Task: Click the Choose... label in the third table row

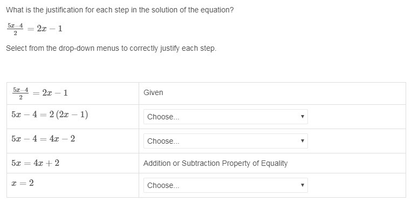Action: tap(163, 141)
